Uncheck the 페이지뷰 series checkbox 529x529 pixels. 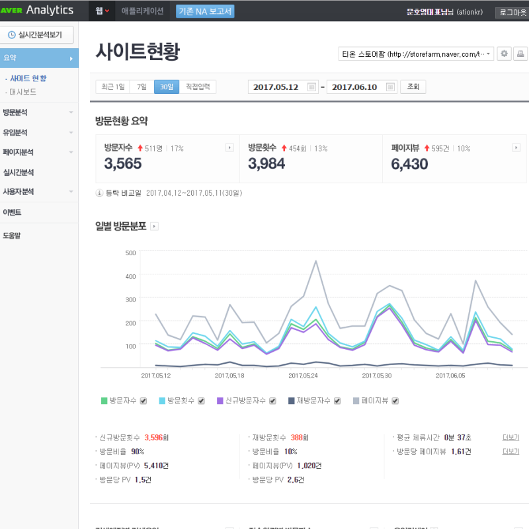[395, 401]
